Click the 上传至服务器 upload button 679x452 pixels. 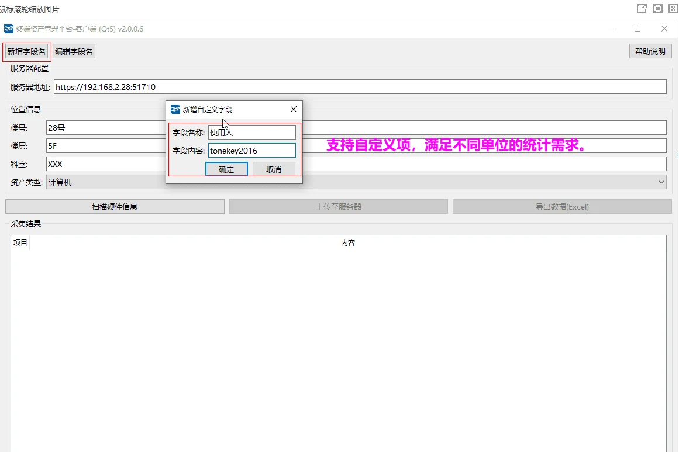pyautogui.click(x=338, y=206)
